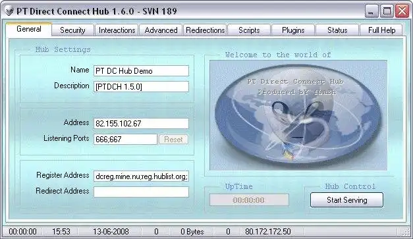Open the Interactions tab
This screenshot has width=413, height=239.
[117, 30]
